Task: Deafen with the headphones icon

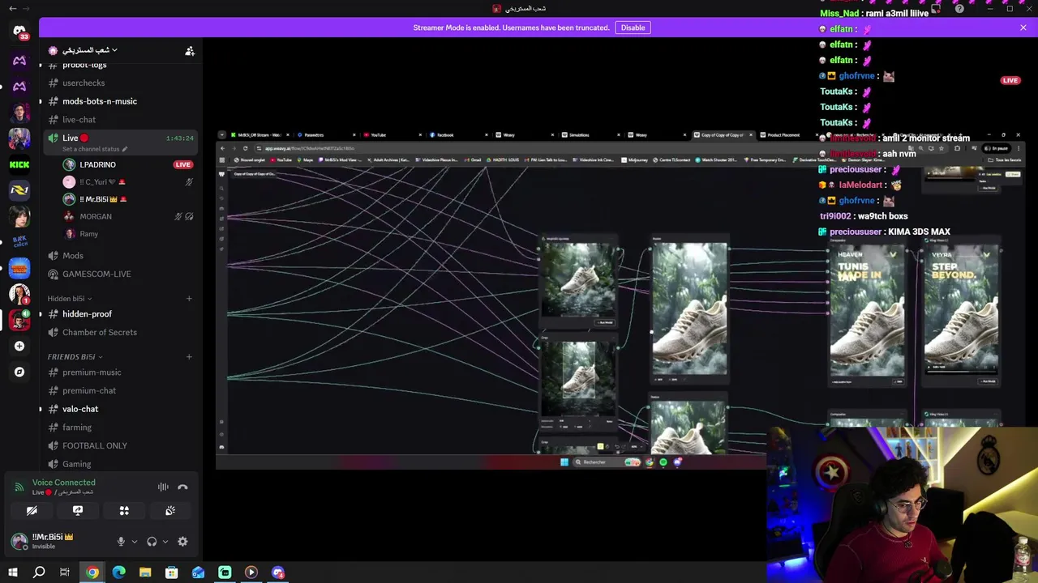Action: point(152,542)
